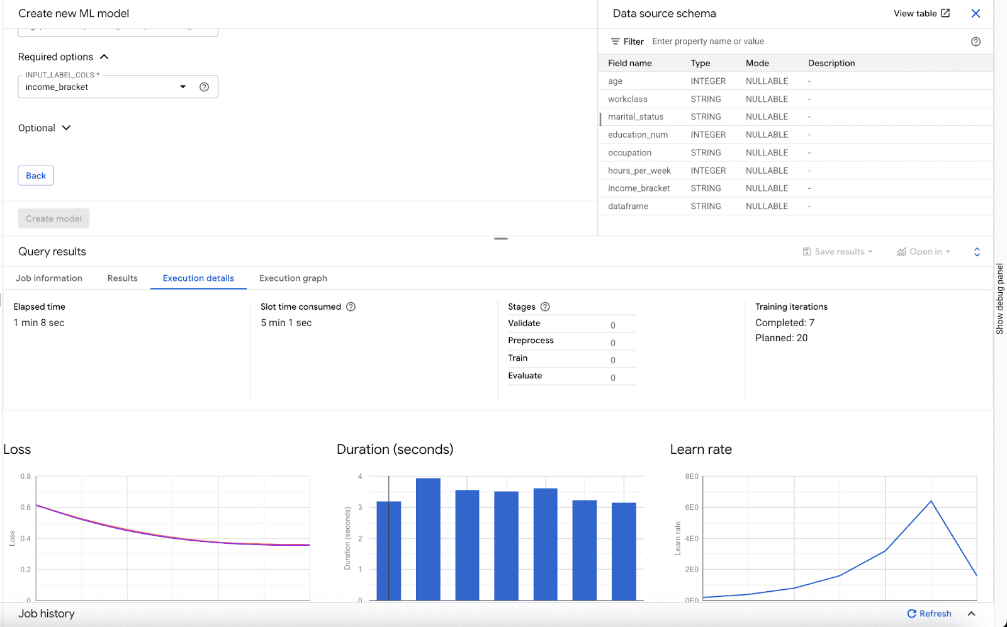Click the View table link
Screen dimensions: 1007x627
[916, 13]
